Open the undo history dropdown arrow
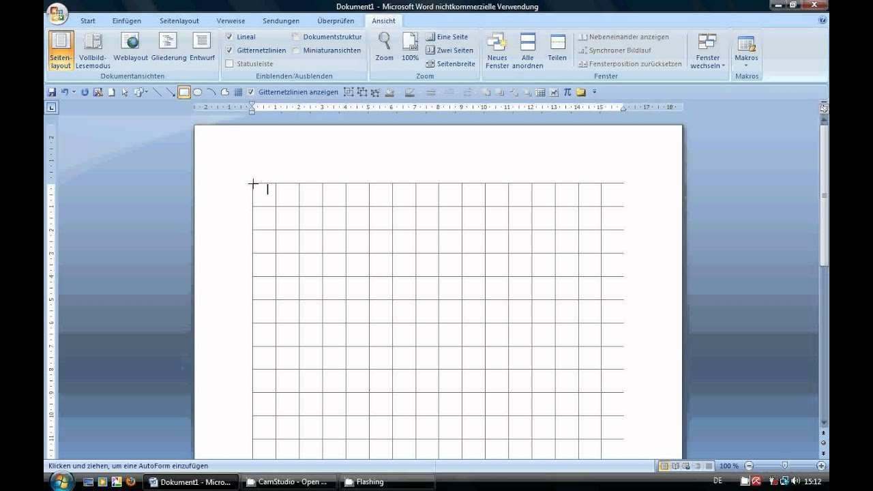The width and height of the screenshot is (873, 491). pos(74,92)
